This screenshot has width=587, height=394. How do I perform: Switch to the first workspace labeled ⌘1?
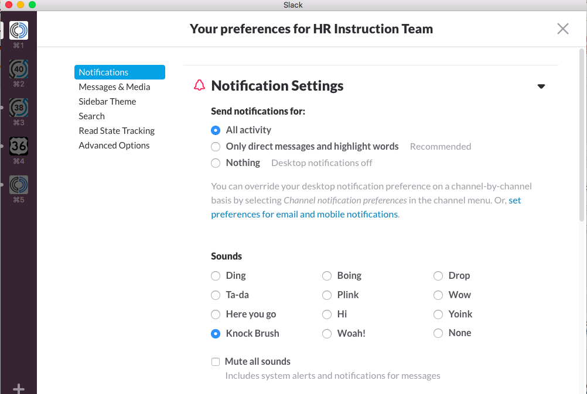click(x=19, y=30)
